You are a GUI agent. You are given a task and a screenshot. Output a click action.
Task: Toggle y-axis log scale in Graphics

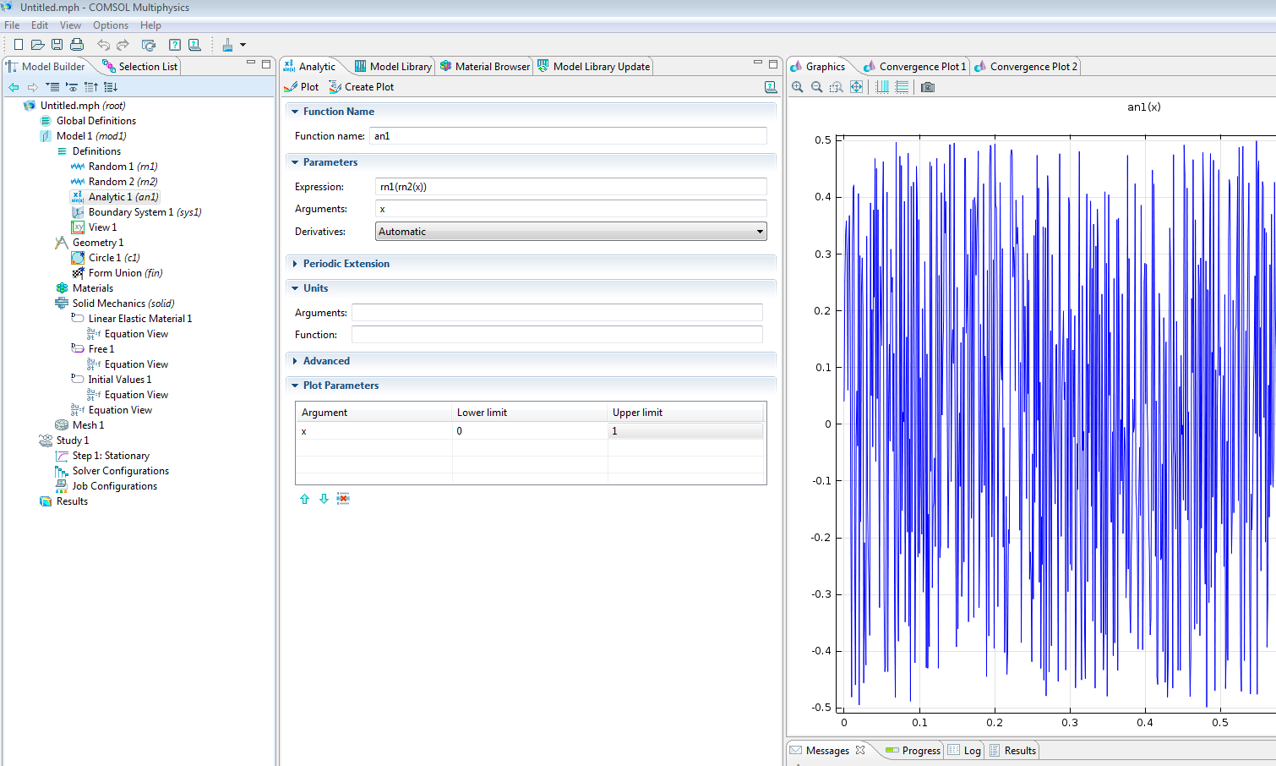[902, 87]
